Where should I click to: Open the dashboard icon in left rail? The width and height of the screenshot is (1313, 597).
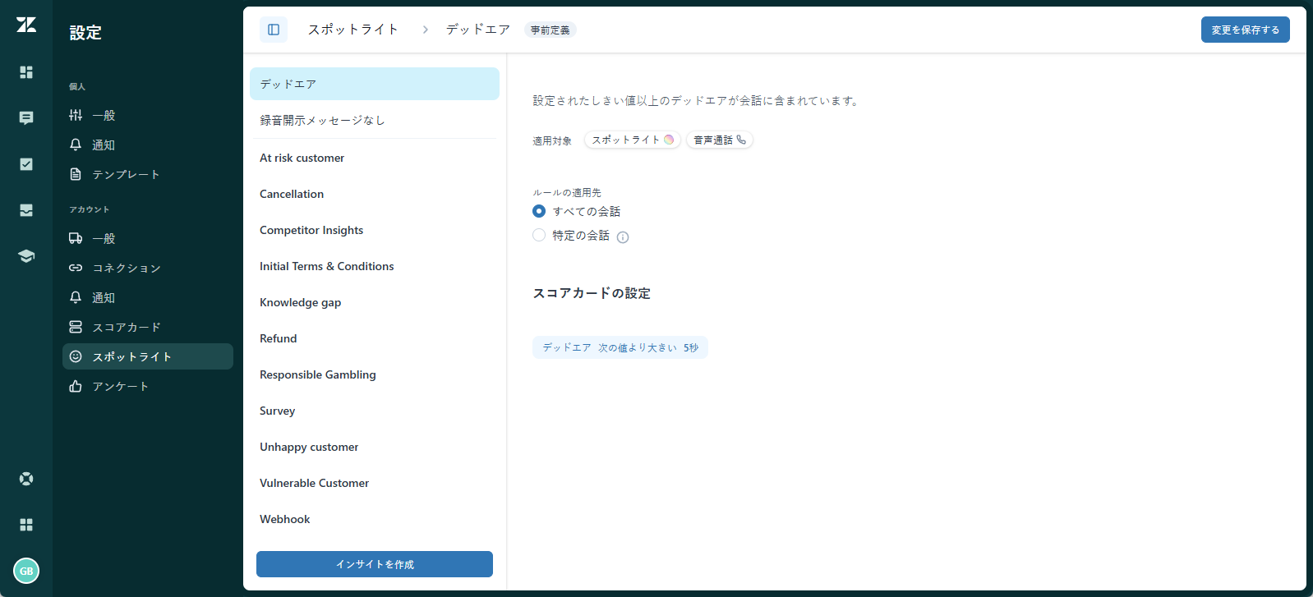26,72
